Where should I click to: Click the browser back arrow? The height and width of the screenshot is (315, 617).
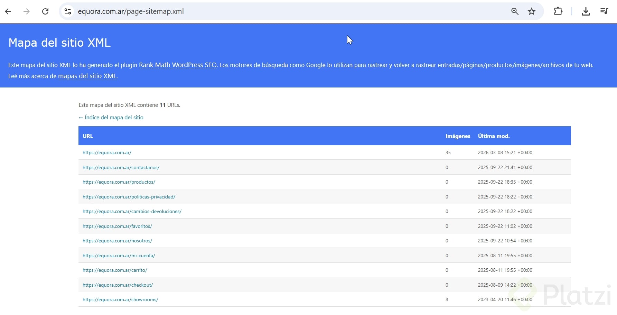[x=8, y=11]
